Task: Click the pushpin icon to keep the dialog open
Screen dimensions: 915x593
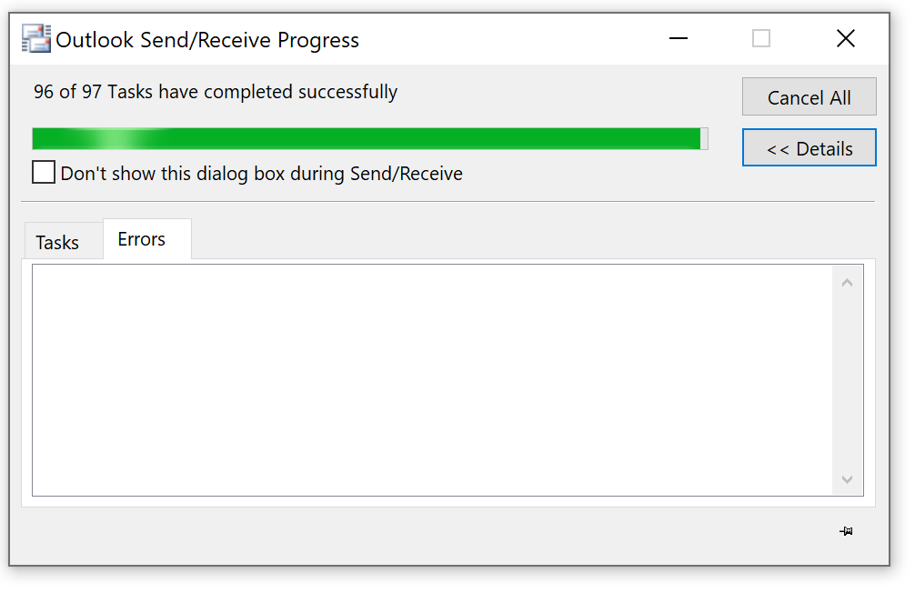Action: coord(846,530)
